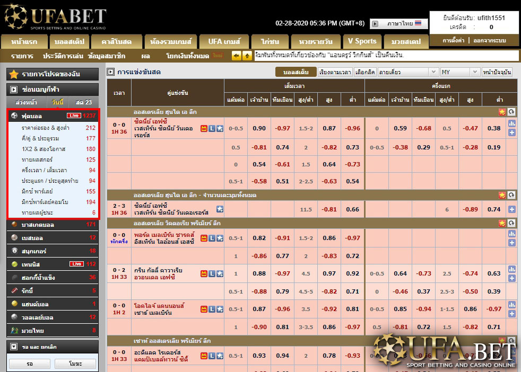Click refresh icon for ออสเตรเลีย วิคตอเรีย พรีเมียร์ ลีก
The image size is (521, 372).
point(511,223)
